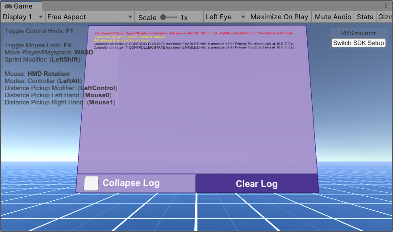Click the VRSimulator label
Screen dimensions: 393x232
click(358, 33)
